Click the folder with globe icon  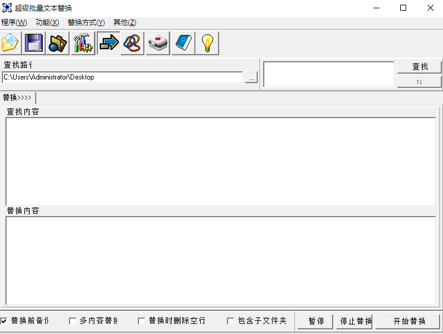pyautogui.click(x=59, y=43)
